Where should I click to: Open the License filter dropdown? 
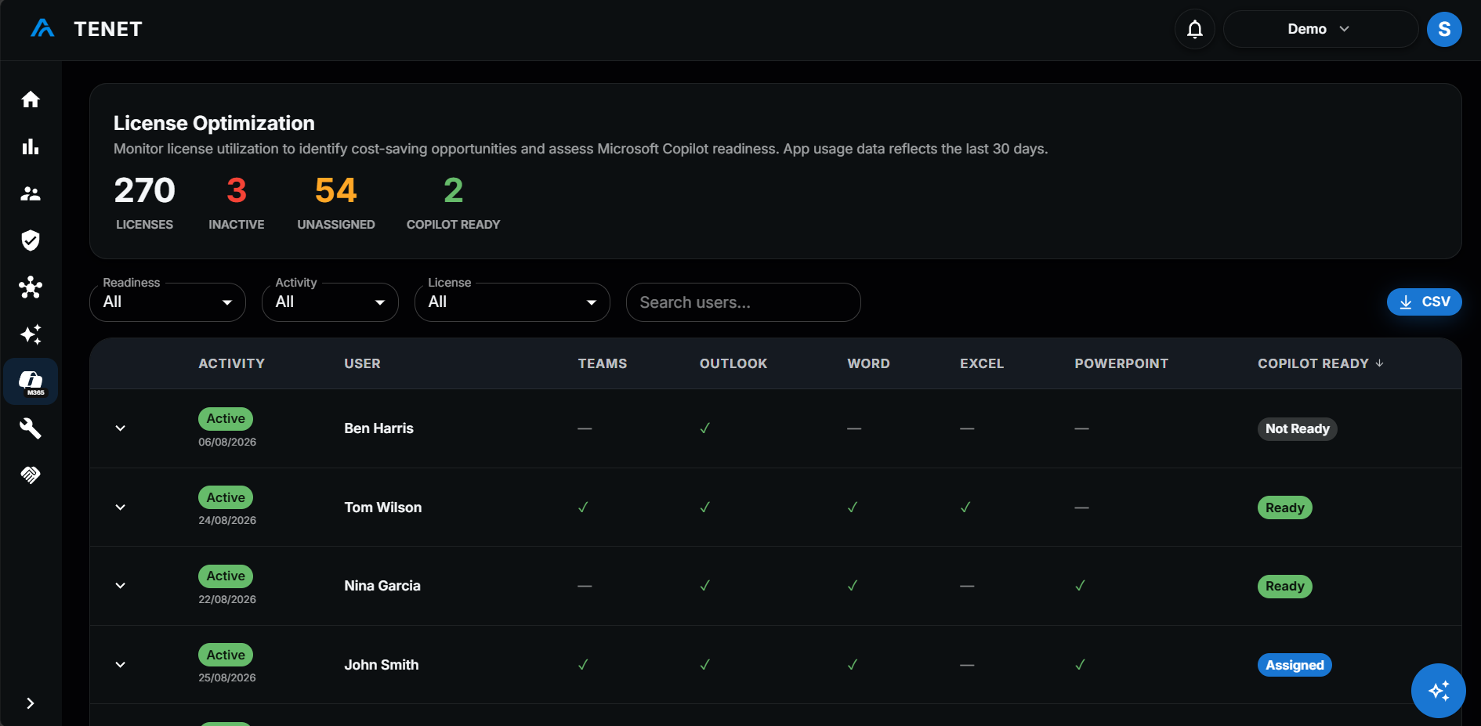pyautogui.click(x=512, y=302)
